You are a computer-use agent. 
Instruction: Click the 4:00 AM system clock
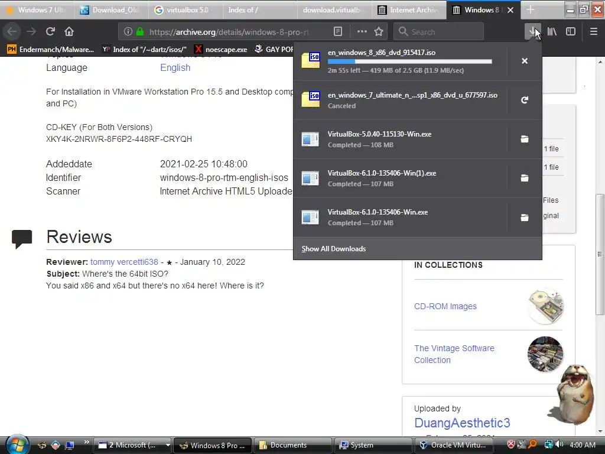pos(583,445)
